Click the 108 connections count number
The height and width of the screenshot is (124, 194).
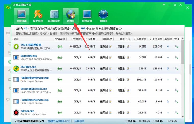(83, 28)
